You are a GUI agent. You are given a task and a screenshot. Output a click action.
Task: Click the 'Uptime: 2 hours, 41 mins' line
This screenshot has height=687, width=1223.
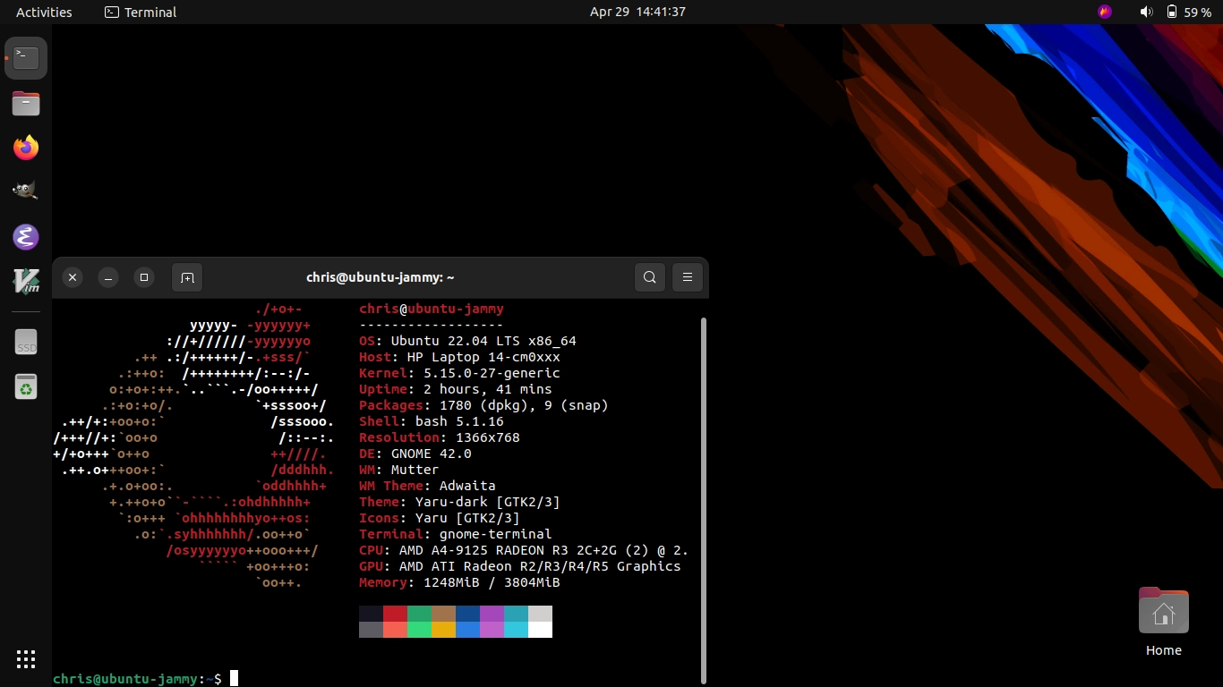click(456, 389)
